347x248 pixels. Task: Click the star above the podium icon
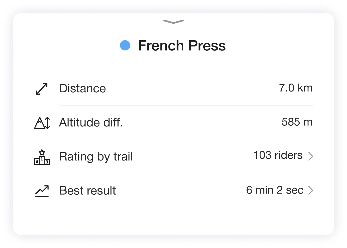(42, 152)
